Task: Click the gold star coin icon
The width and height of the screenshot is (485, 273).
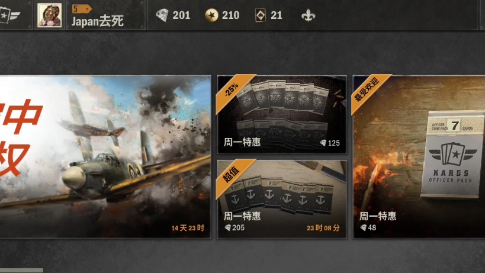Action: pyautogui.click(x=212, y=15)
